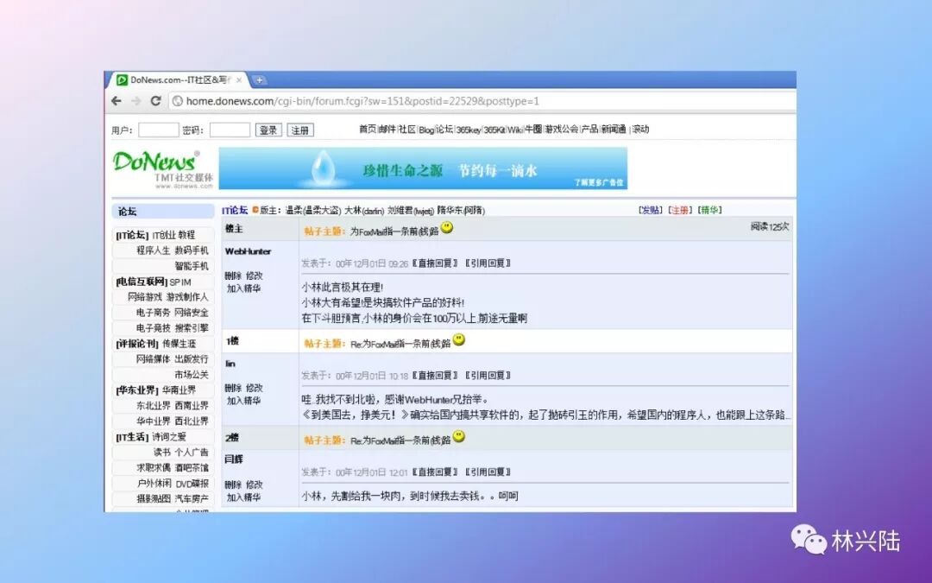Open 游戏公会 in the top navigation
This screenshot has width=932, height=583.
coord(562,129)
